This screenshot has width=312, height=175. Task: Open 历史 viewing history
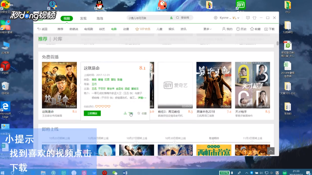(241, 29)
